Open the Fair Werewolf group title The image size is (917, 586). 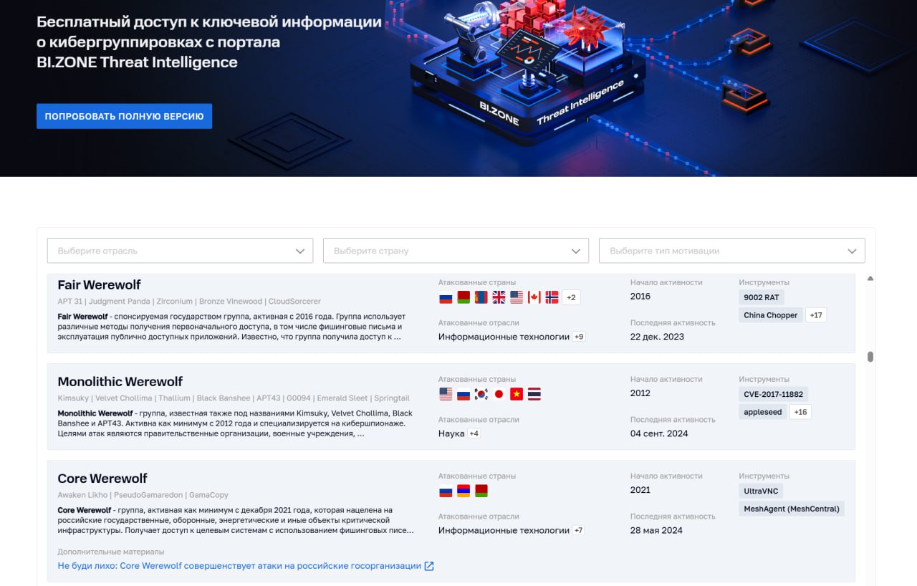click(x=100, y=284)
